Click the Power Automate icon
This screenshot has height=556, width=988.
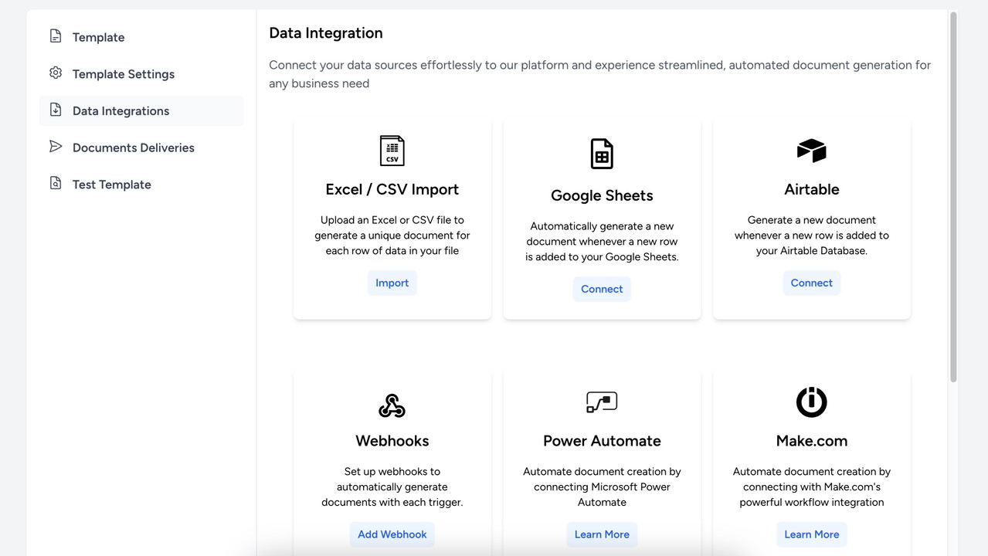pos(602,402)
